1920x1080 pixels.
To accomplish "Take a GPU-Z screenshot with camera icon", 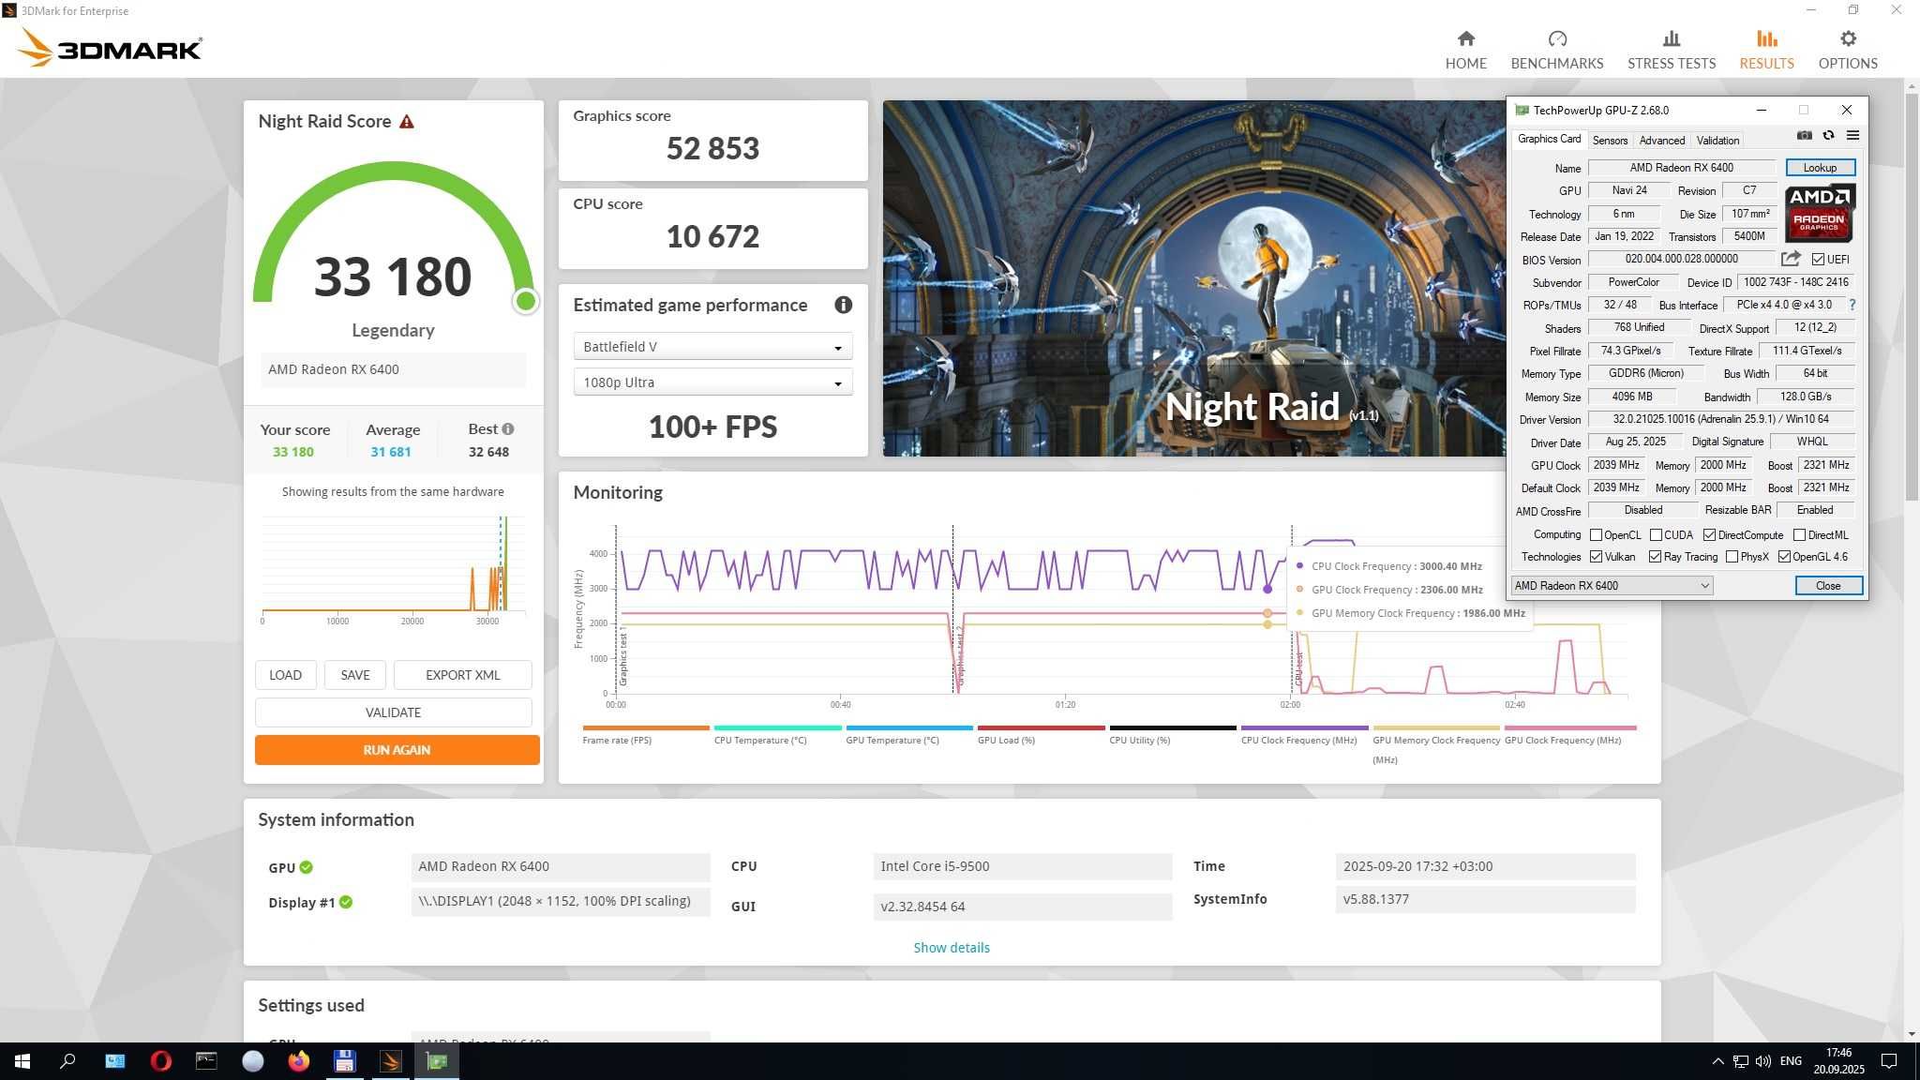I will pos(1804,136).
